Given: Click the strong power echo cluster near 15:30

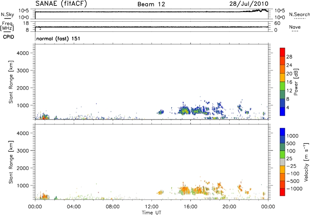Looking at the screenshot, I should click(185, 111).
